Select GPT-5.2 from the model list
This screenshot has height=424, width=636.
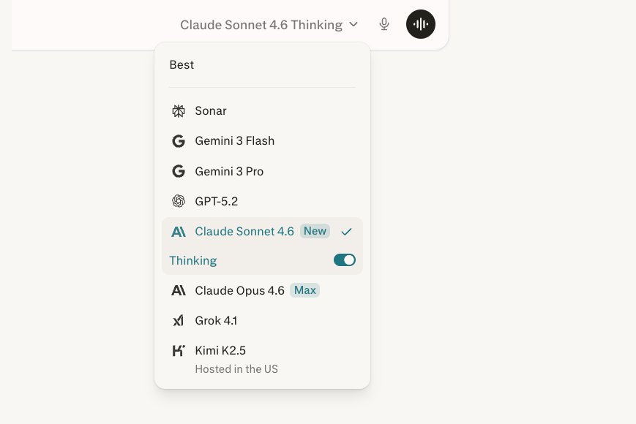point(217,201)
